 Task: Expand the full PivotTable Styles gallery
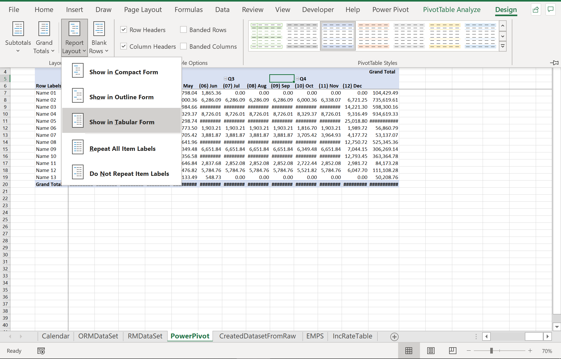(503, 46)
